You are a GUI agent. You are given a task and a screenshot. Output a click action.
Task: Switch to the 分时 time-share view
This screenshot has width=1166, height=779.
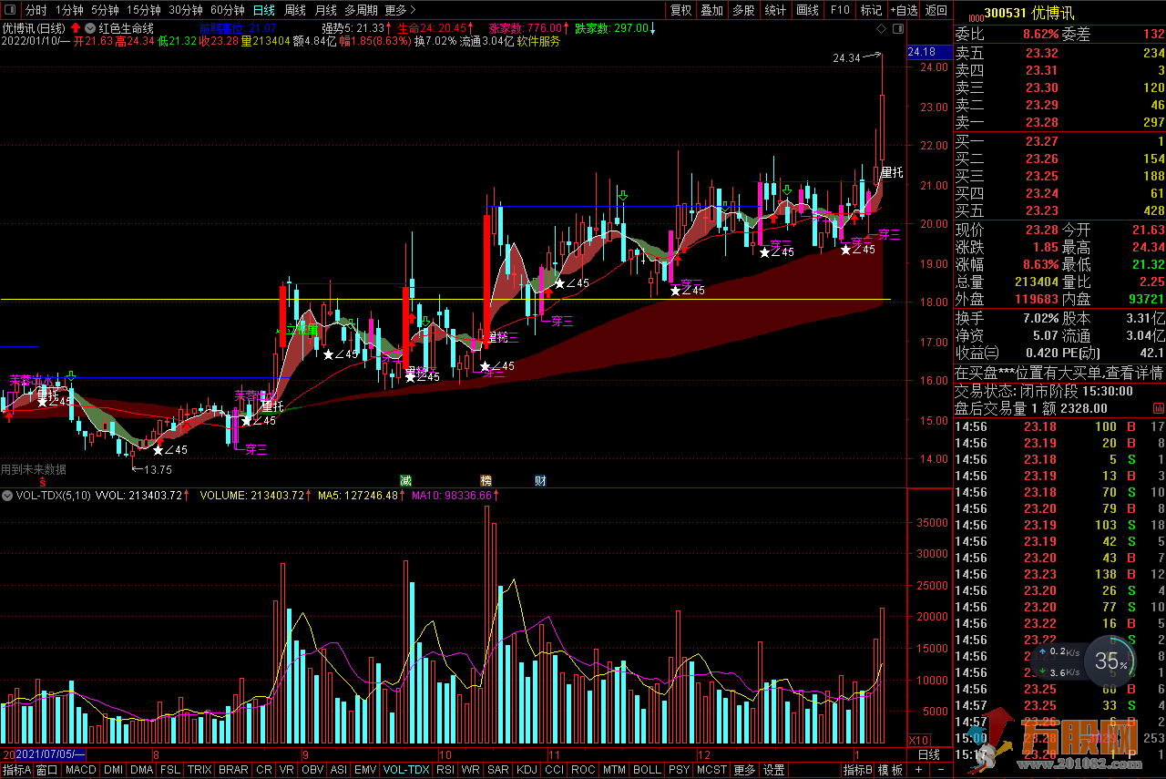click(x=36, y=10)
